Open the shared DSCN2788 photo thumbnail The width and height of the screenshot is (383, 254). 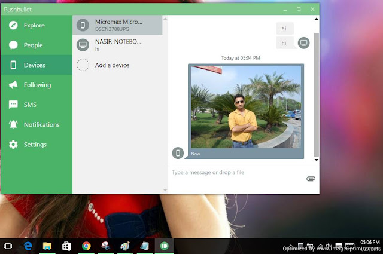246,107
